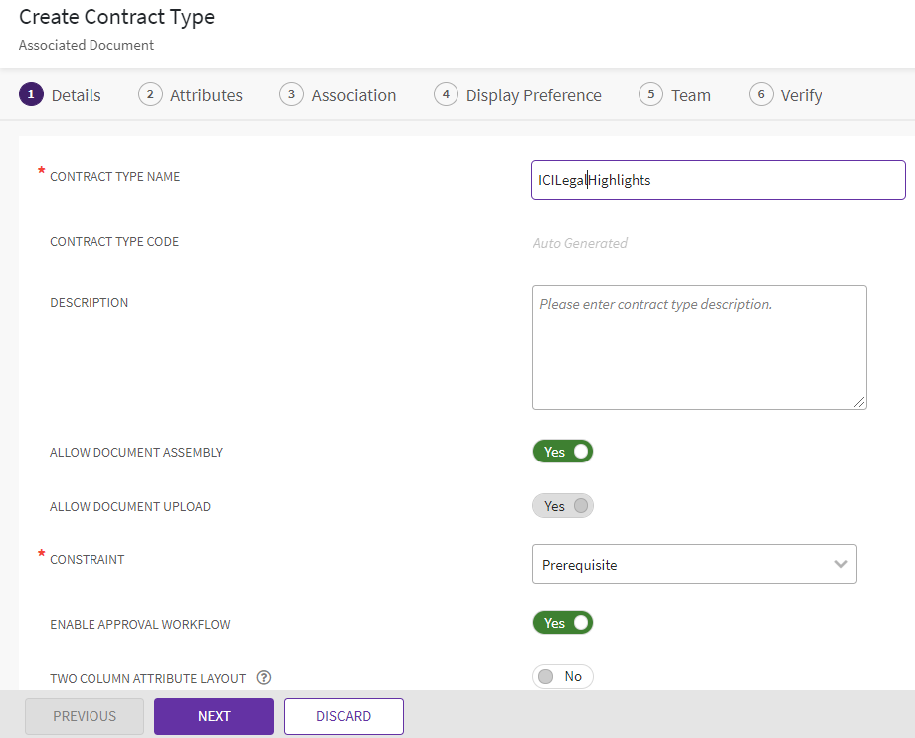Click the step 3 number circle
915x738 pixels.
(x=291, y=94)
